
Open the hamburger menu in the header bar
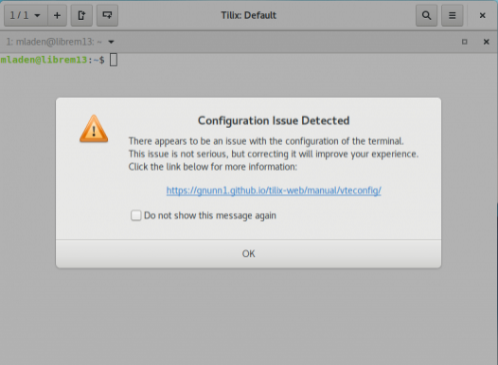pyautogui.click(x=453, y=15)
